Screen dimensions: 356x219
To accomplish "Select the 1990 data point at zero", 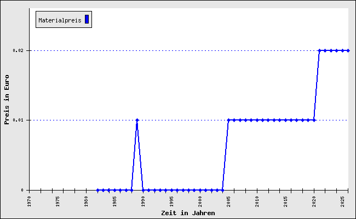I will [143, 190].
